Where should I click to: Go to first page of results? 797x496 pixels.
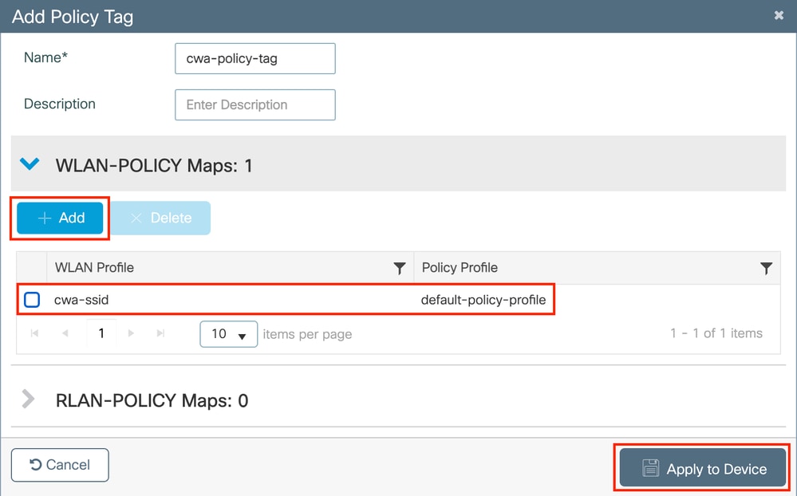point(35,333)
